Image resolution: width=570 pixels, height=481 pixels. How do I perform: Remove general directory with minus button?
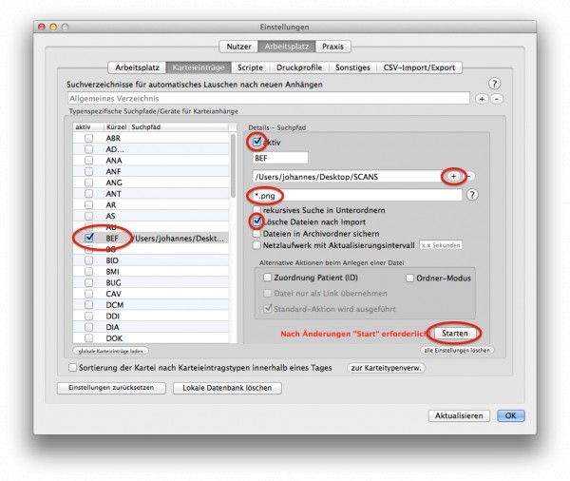click(497, 99)
